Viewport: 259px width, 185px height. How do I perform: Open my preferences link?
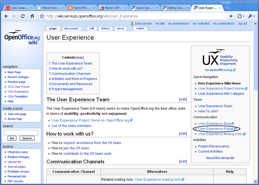pyautogui.click(x=179, y=24)
